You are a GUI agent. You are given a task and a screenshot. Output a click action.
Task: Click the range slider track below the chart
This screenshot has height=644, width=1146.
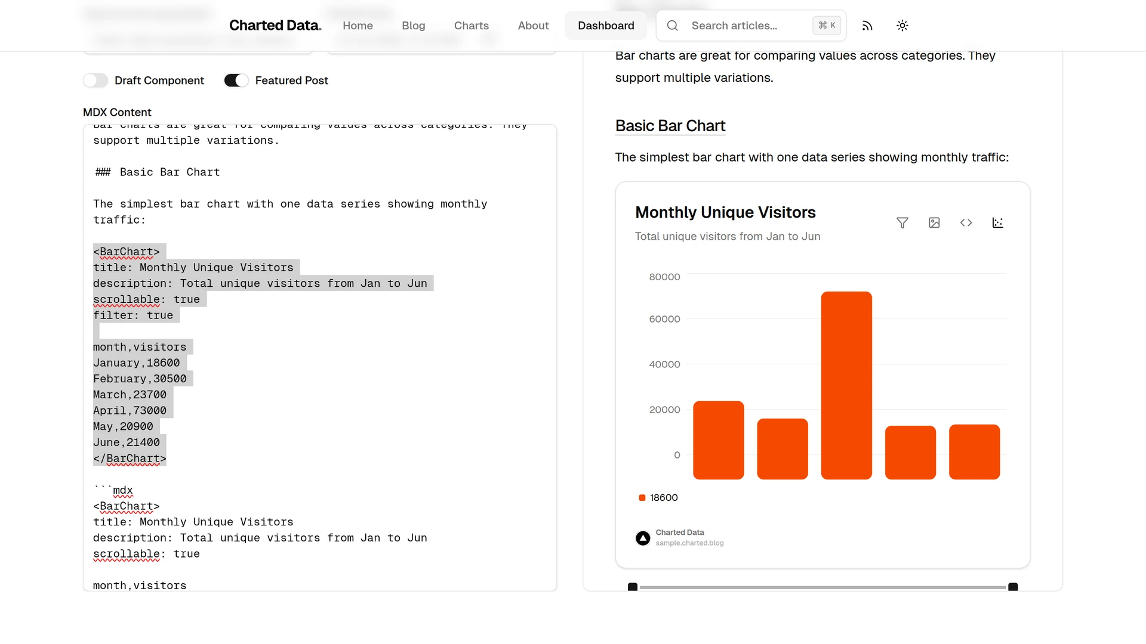[822, 587]
